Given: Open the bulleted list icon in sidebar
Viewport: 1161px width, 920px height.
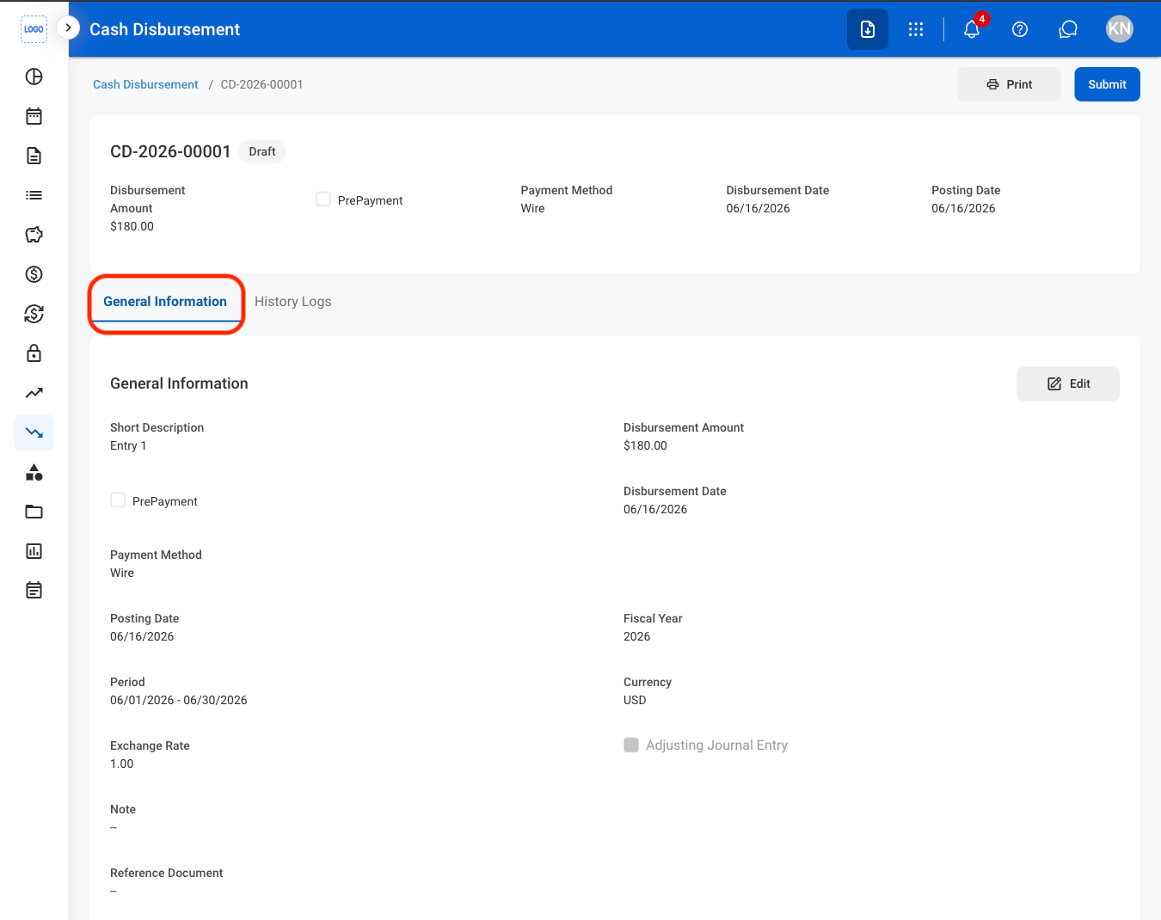Looking at the screenshot, I should (34, 195).
